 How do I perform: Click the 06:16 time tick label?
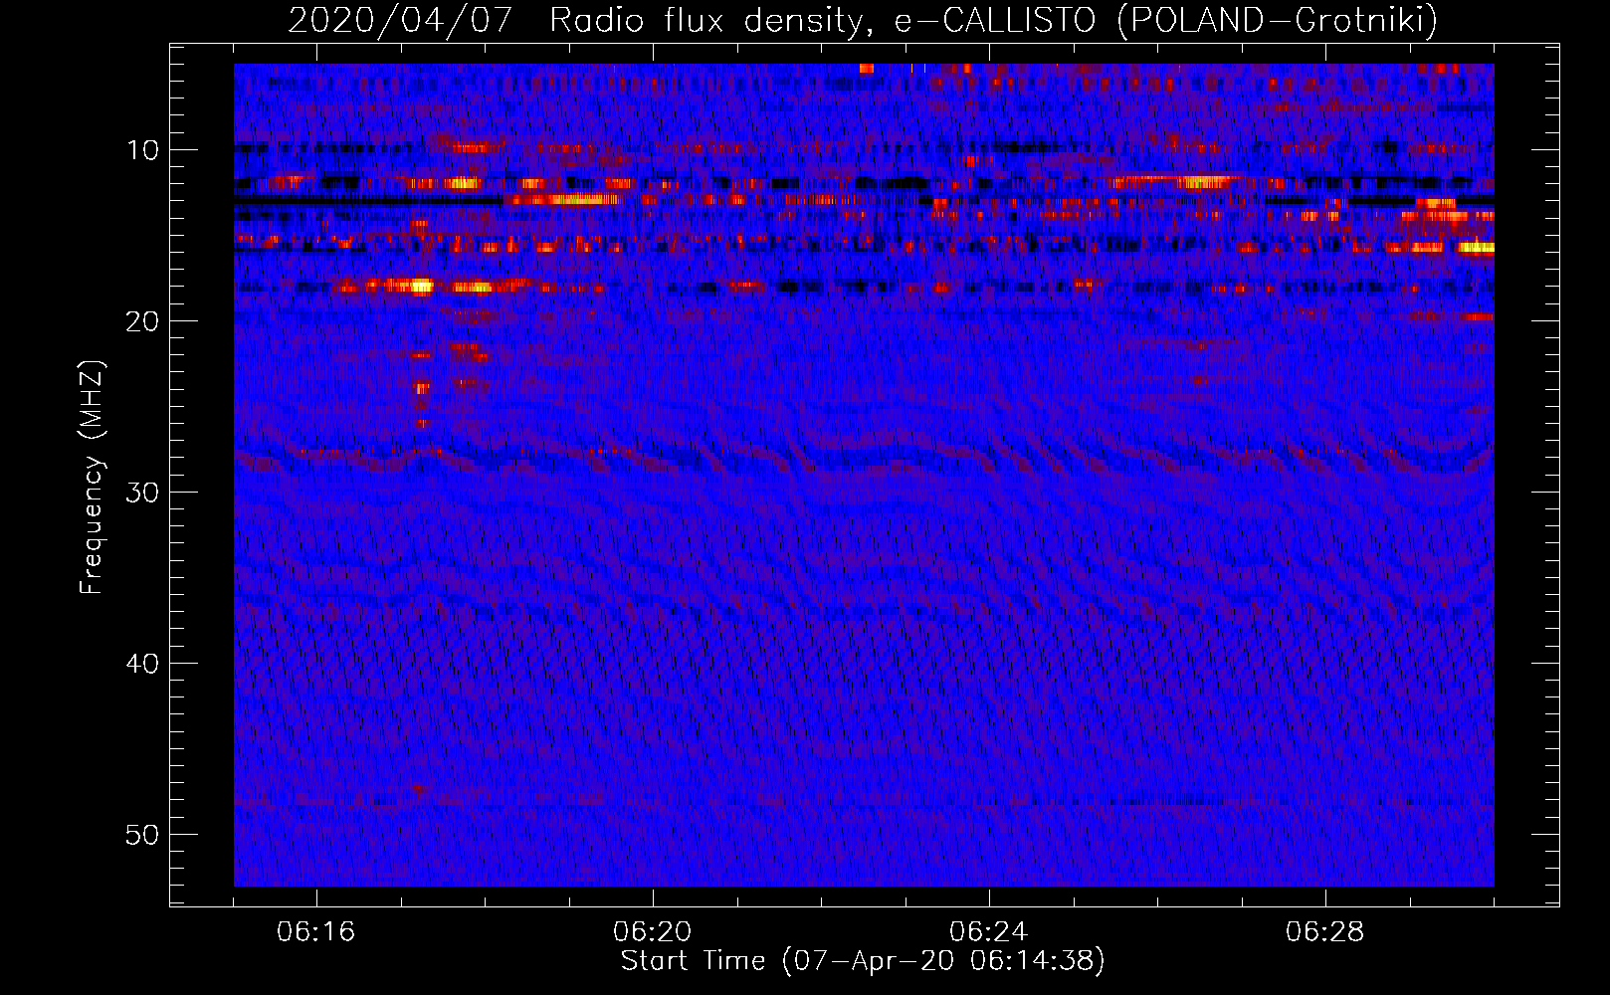tap(316, 932)
